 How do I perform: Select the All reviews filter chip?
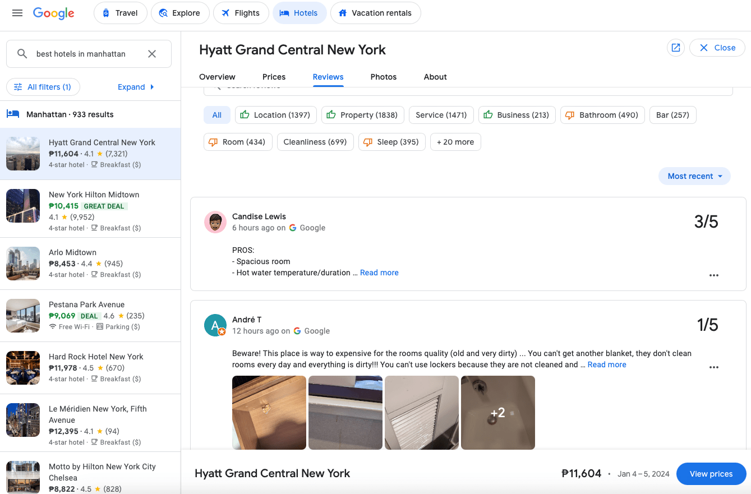[217, 115]
